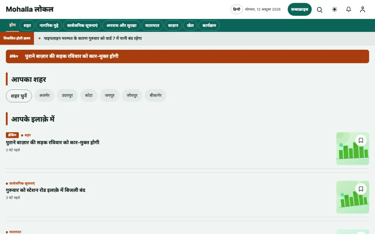Click the यातायात category tag on third story
The image size is (375, 234).
[13, 232]
